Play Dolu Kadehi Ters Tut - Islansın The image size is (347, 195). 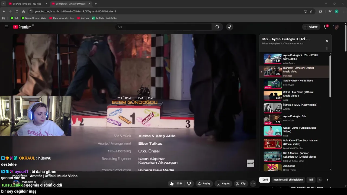tap(294, 144)
